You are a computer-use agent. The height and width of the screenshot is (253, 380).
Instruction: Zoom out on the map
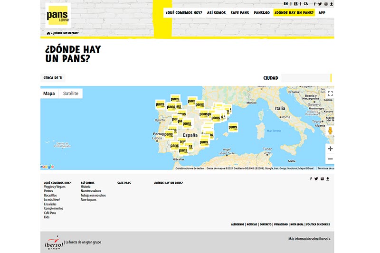click(330, 159)
